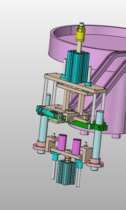126x210 pixels.
Task: Select the green nut atop the yellow fitting
Action: pos(81,27)
